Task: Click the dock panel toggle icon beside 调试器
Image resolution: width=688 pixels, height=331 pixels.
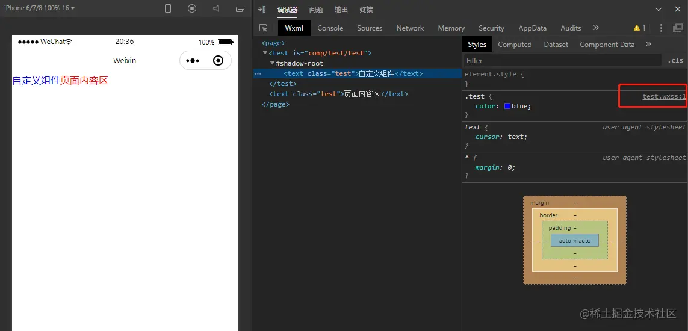Action: (x=262, y=9)
